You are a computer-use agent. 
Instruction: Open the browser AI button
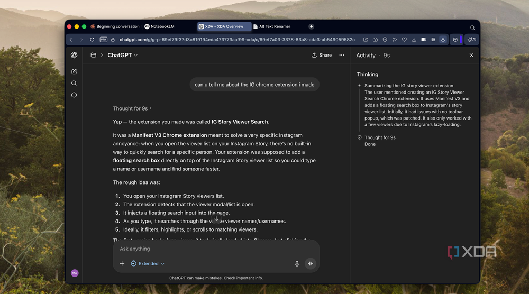[x=472, y=40]
